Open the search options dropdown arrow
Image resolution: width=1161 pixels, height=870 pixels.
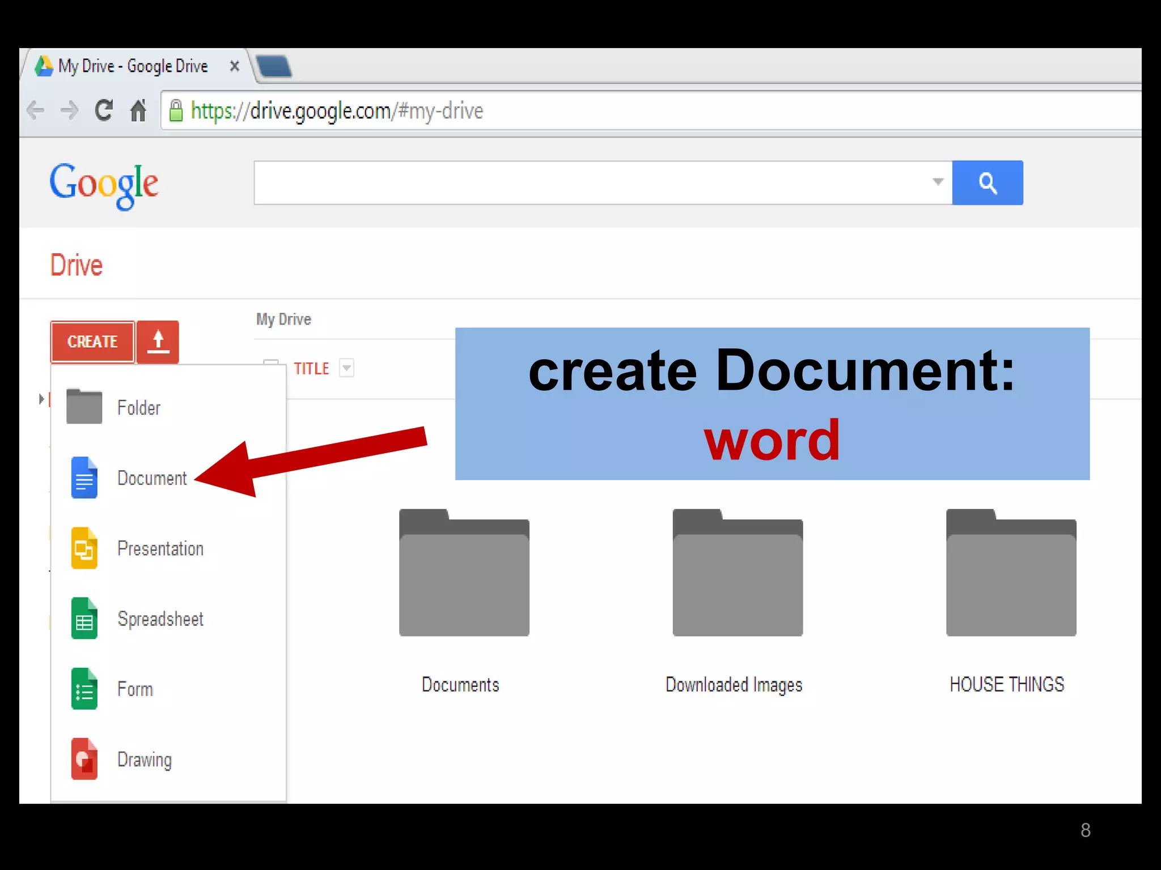tap(938, 182)
